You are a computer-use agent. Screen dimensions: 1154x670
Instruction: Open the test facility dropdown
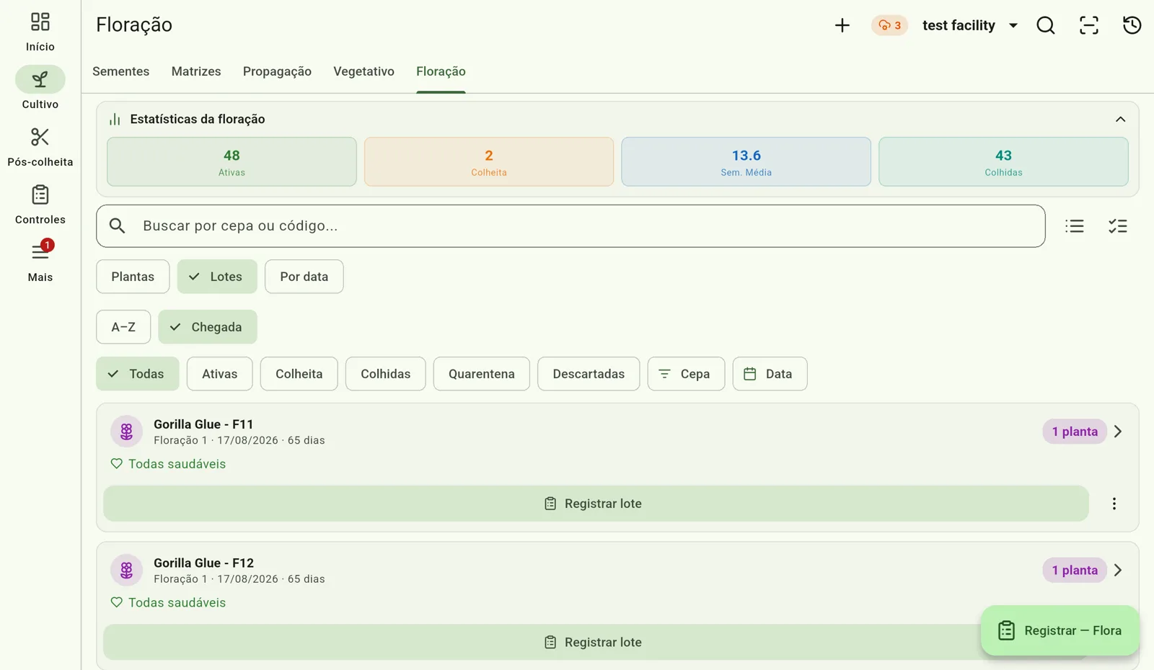click(x=970, y=25)
